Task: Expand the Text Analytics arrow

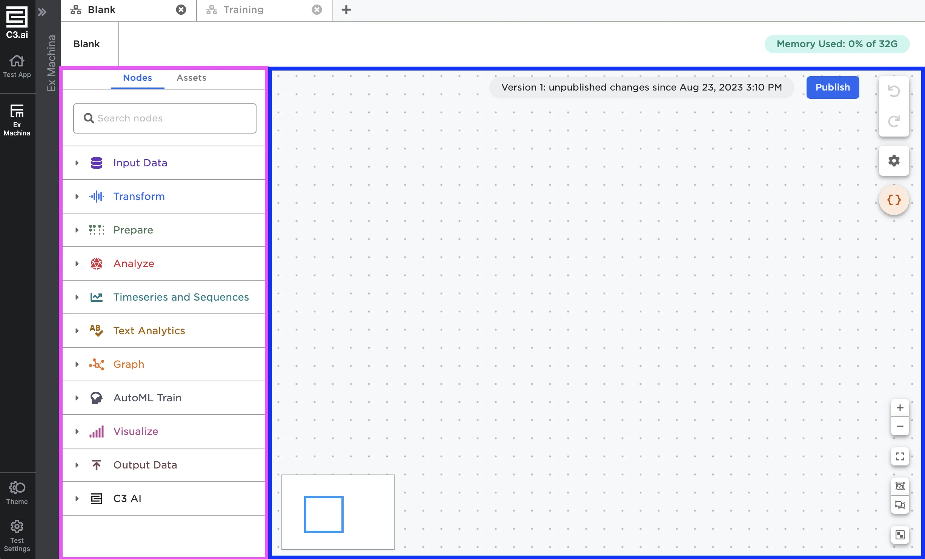Action: coord(77,331)
